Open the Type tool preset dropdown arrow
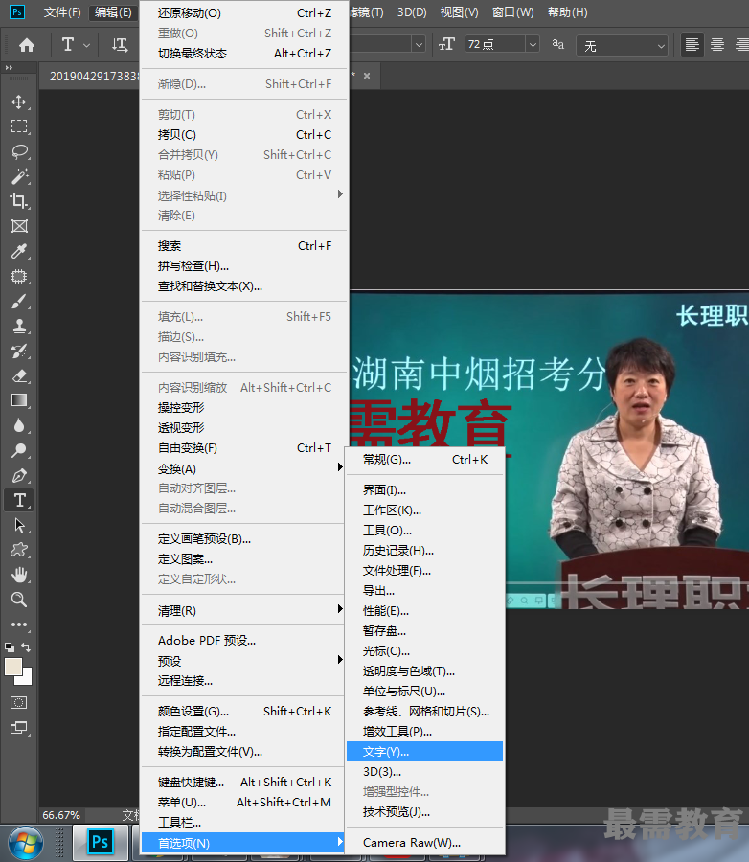Image resolution: width=749 pixels, height=862 pixels. (86, 46)
